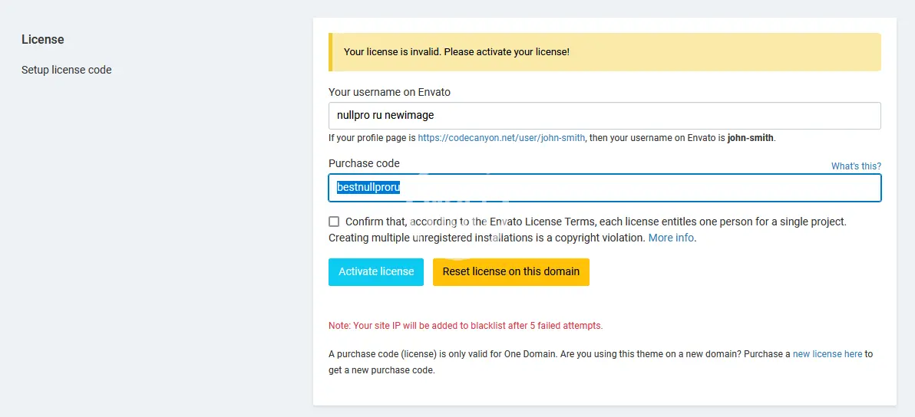Click the red blacklist warning note
Viewport: 915px width, 417px height.
465,326
